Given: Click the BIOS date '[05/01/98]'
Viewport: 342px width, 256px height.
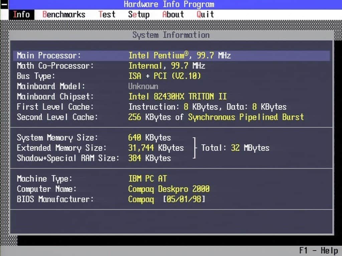Looking at the screenshot, I should click(184, 199).
